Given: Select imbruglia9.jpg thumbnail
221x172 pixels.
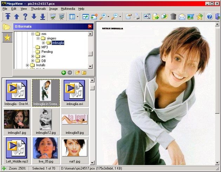Looking at the screenshot, I should [x=75, y=122].
